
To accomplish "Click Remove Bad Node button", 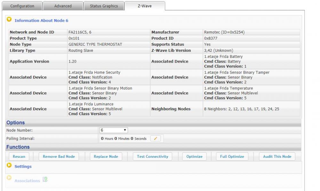I will point(59,157).
